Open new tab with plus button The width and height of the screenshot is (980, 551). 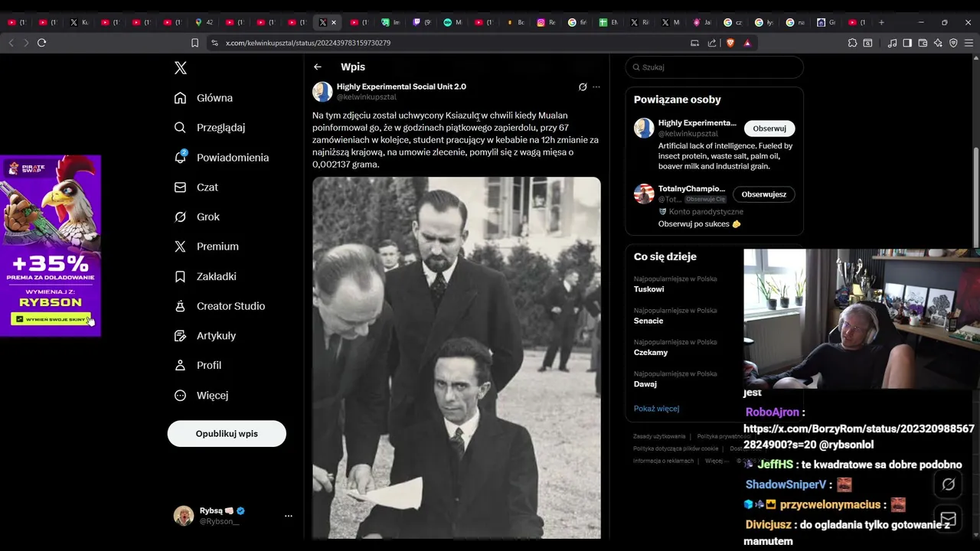[881, 22]
